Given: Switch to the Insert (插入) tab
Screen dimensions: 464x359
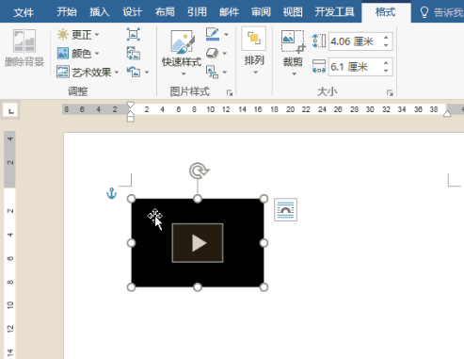Looking at the screenshot, I should point(99,12).
